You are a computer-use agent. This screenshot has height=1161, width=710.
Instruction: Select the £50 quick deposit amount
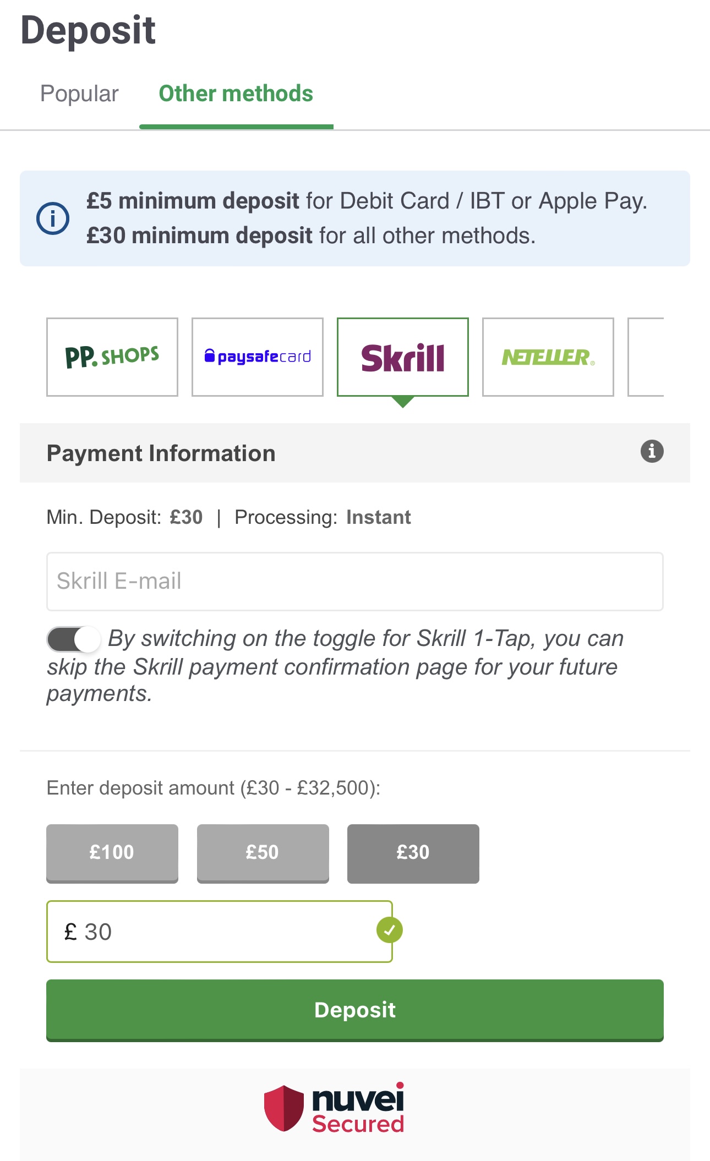tap(263, 853)
